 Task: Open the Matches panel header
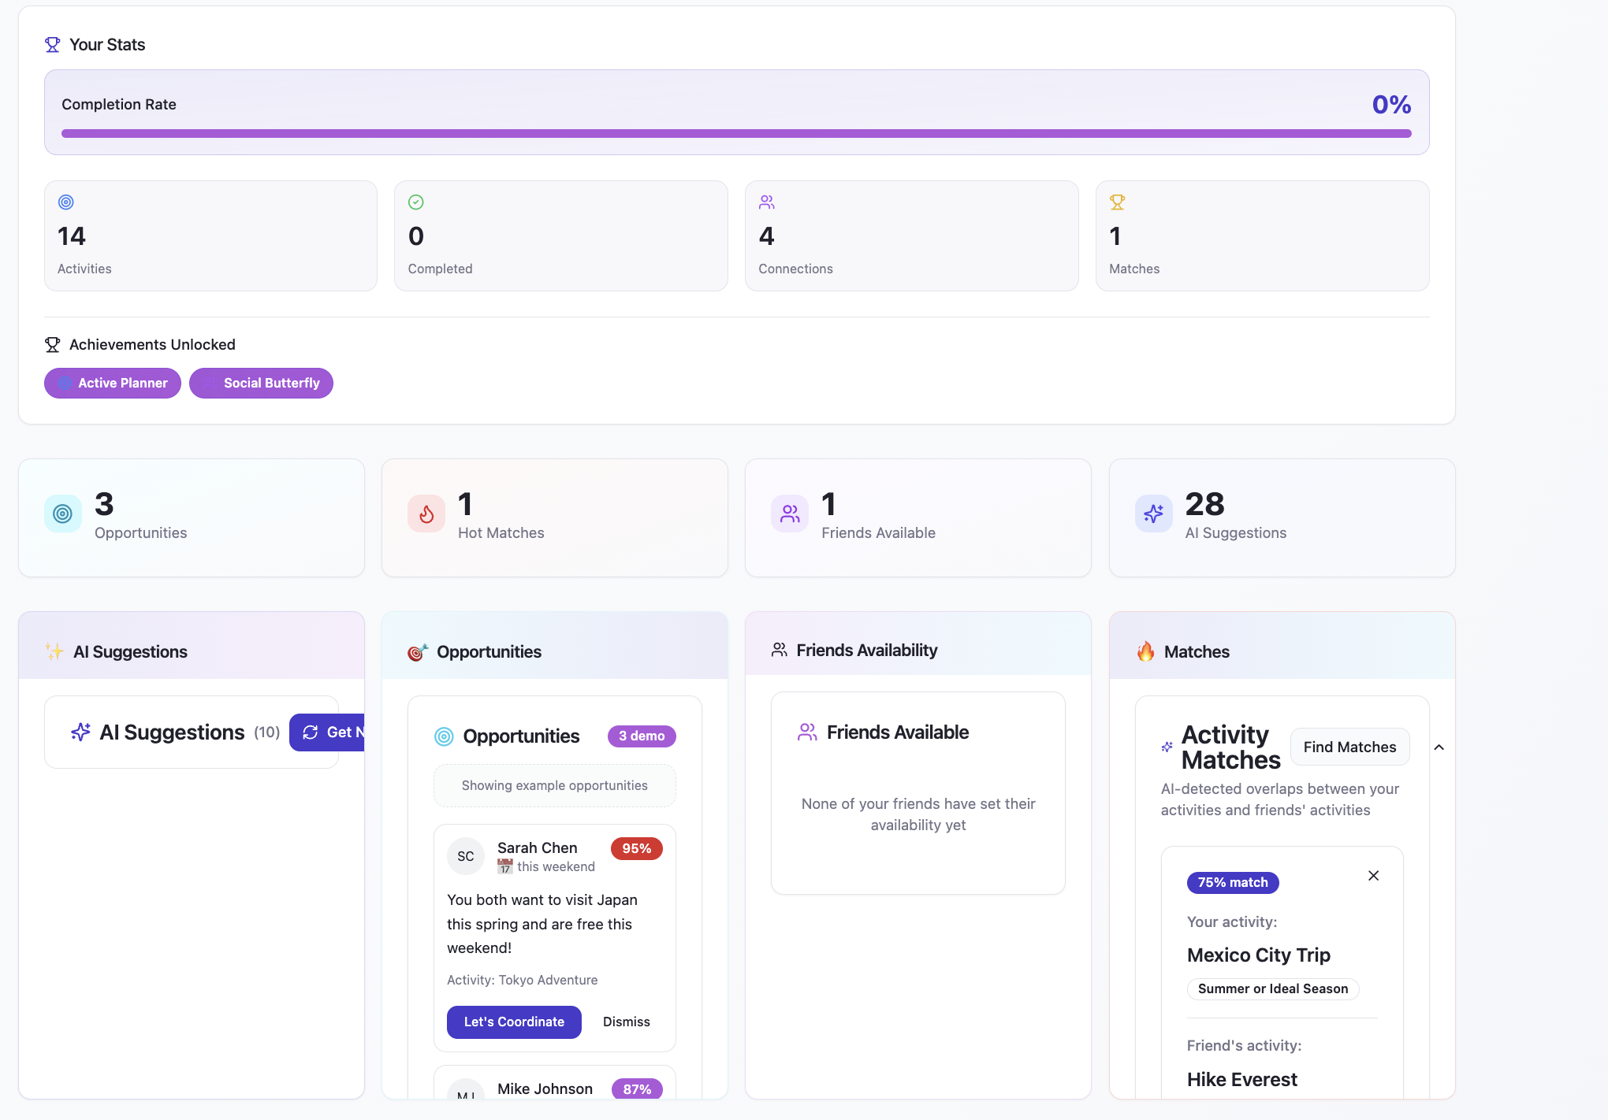[x=1196, y=652]
